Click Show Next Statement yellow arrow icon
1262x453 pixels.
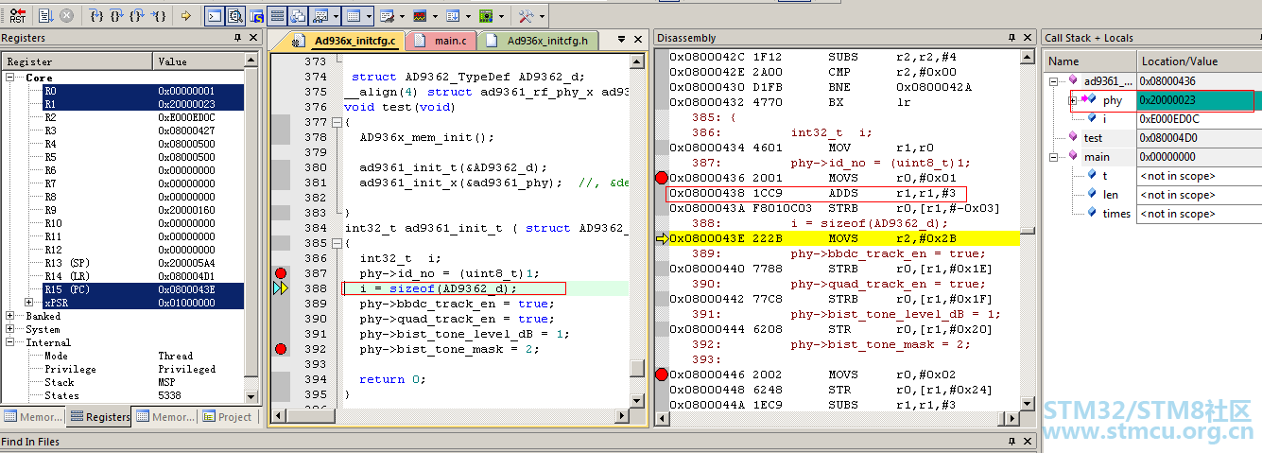tap(185, 16)
